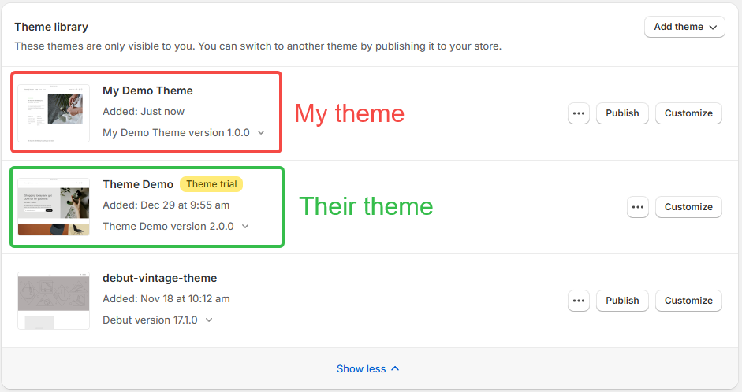Open debut-vintage-theme preview thumbnail
Image resolution: width=742 pixels, height=392 pixels.
tap(54, 301)
